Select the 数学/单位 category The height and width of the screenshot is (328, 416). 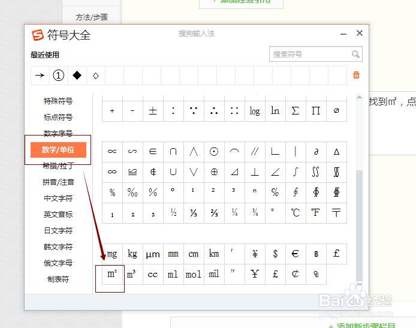(x=58, y=150)
